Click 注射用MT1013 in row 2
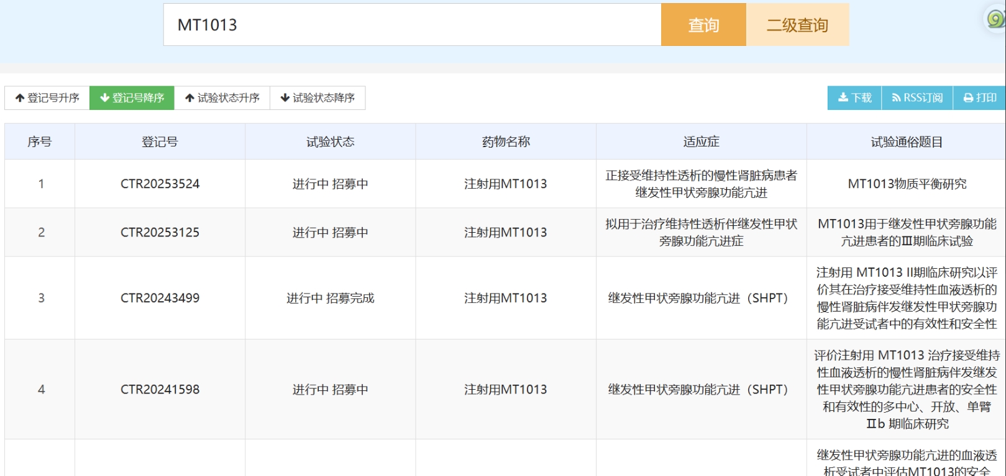The image size is (1006, 476). click(x=506, y=232)
